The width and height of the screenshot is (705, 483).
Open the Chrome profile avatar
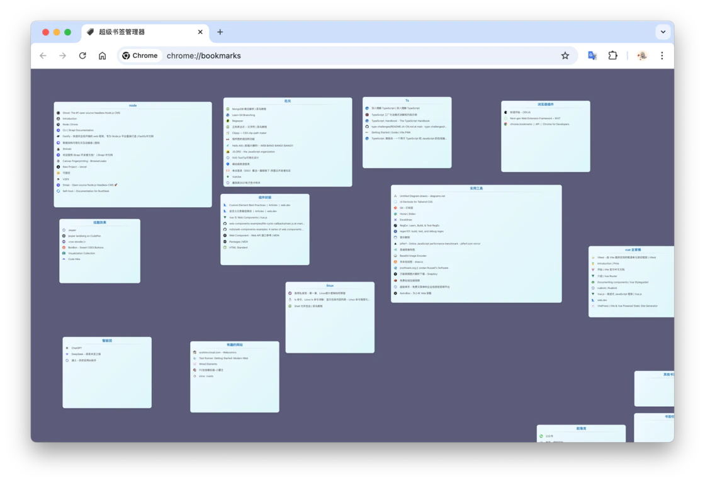click(641, 55)
